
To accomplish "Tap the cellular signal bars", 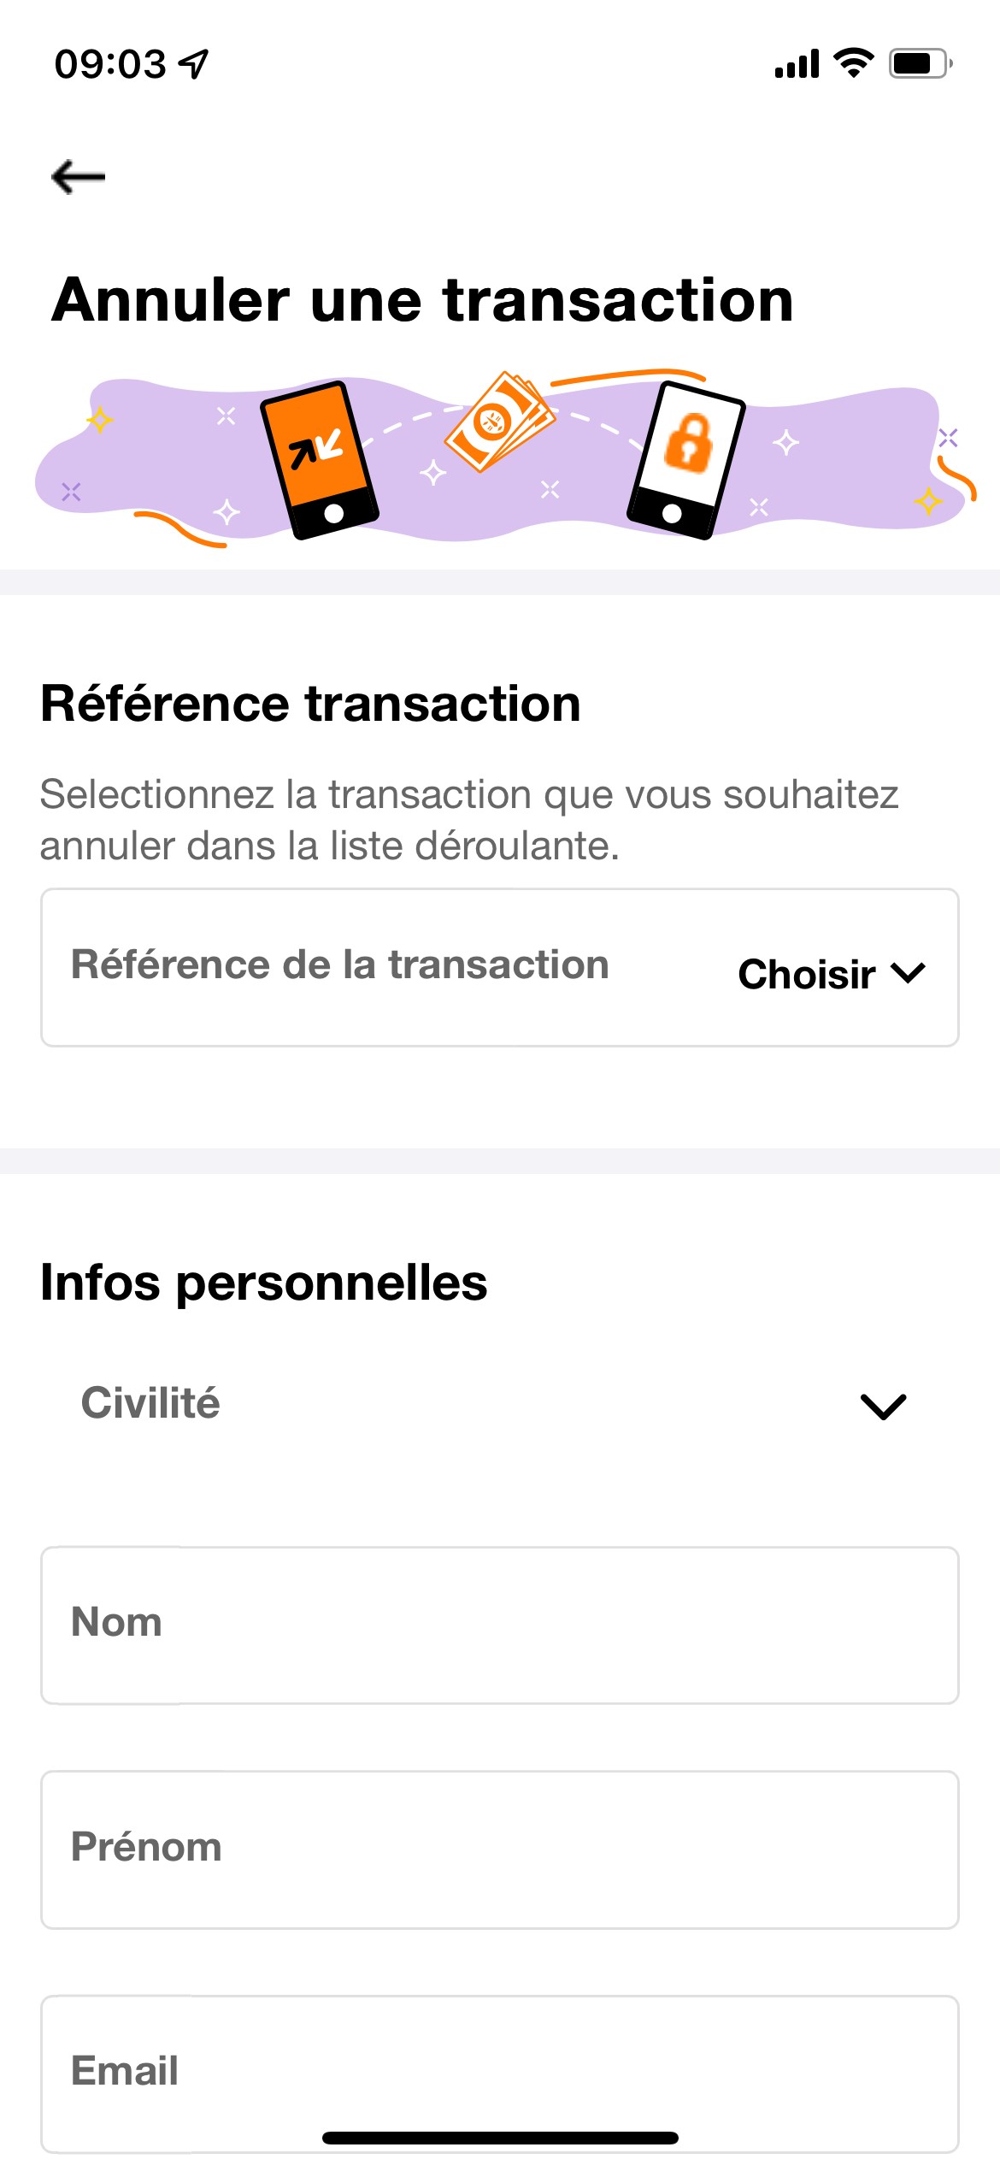I will (797, 63).
